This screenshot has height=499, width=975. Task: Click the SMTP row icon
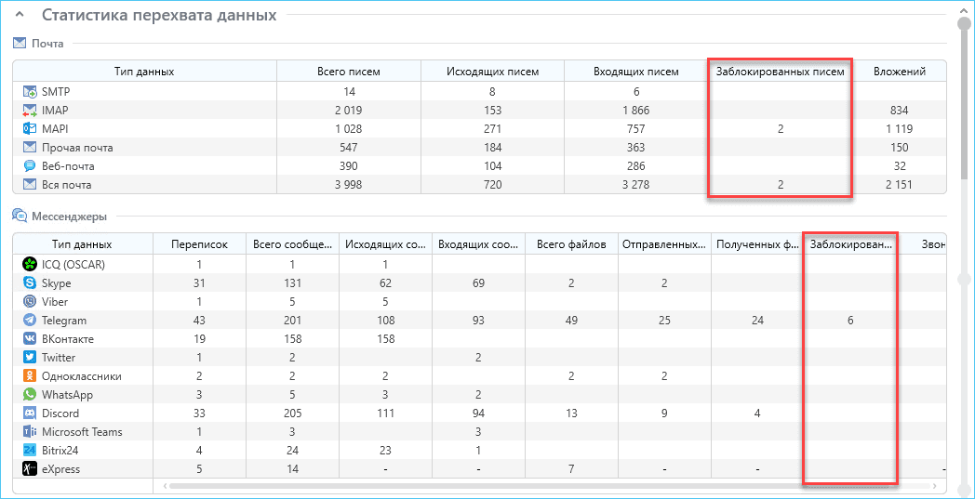click(30, 92)
